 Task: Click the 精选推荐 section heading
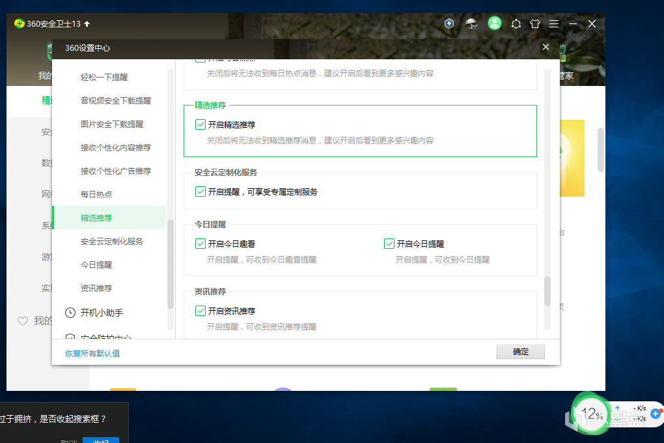(x=210, y=105)
